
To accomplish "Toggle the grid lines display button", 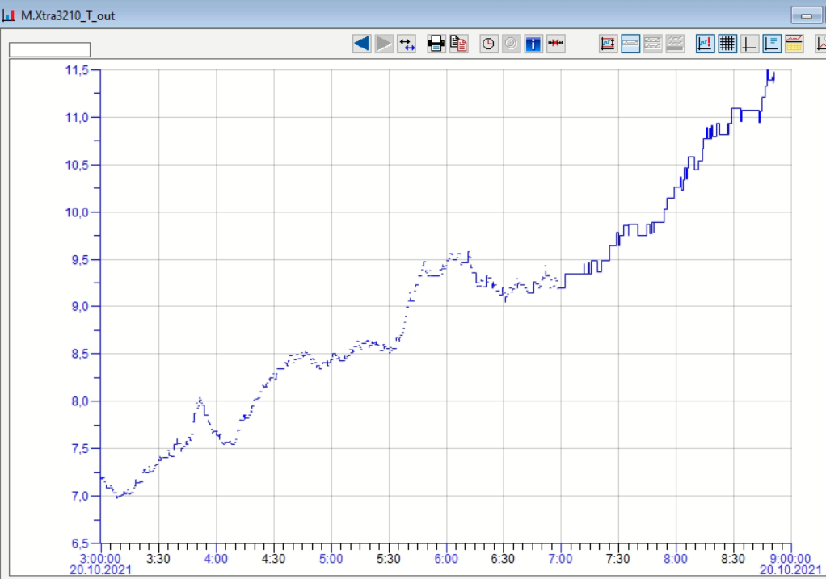I will (727, 44).
